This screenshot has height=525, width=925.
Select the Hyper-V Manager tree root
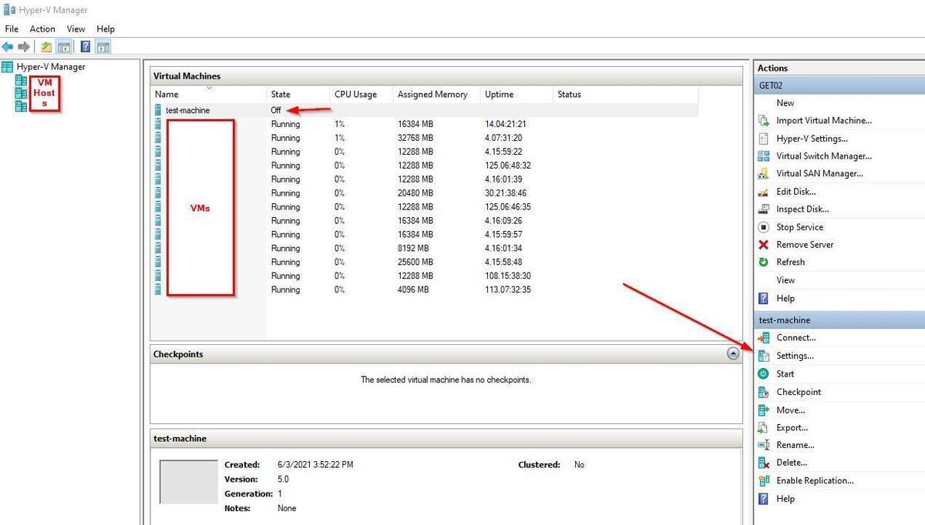click(x=51, y=67)
